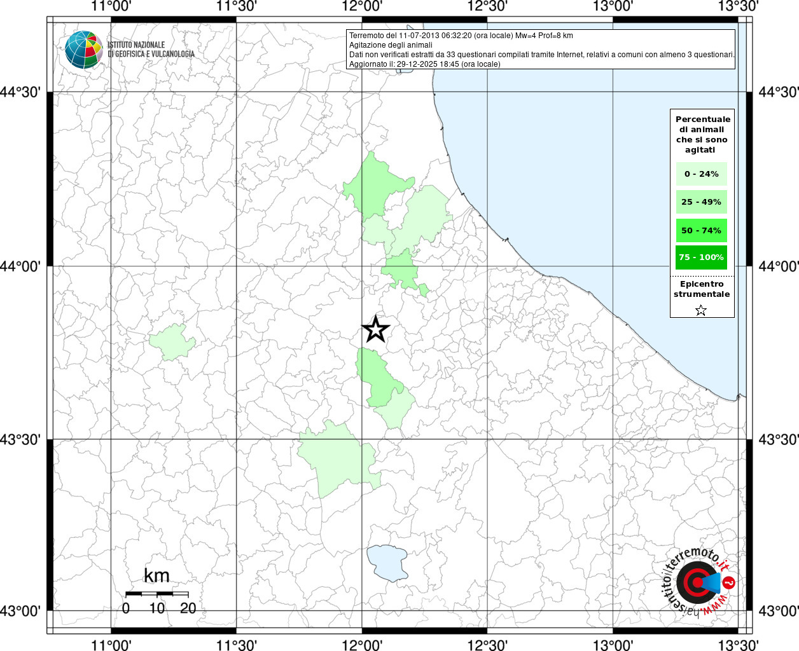Click the 'Aggiornato il: 29-12-2025' line

425,64
